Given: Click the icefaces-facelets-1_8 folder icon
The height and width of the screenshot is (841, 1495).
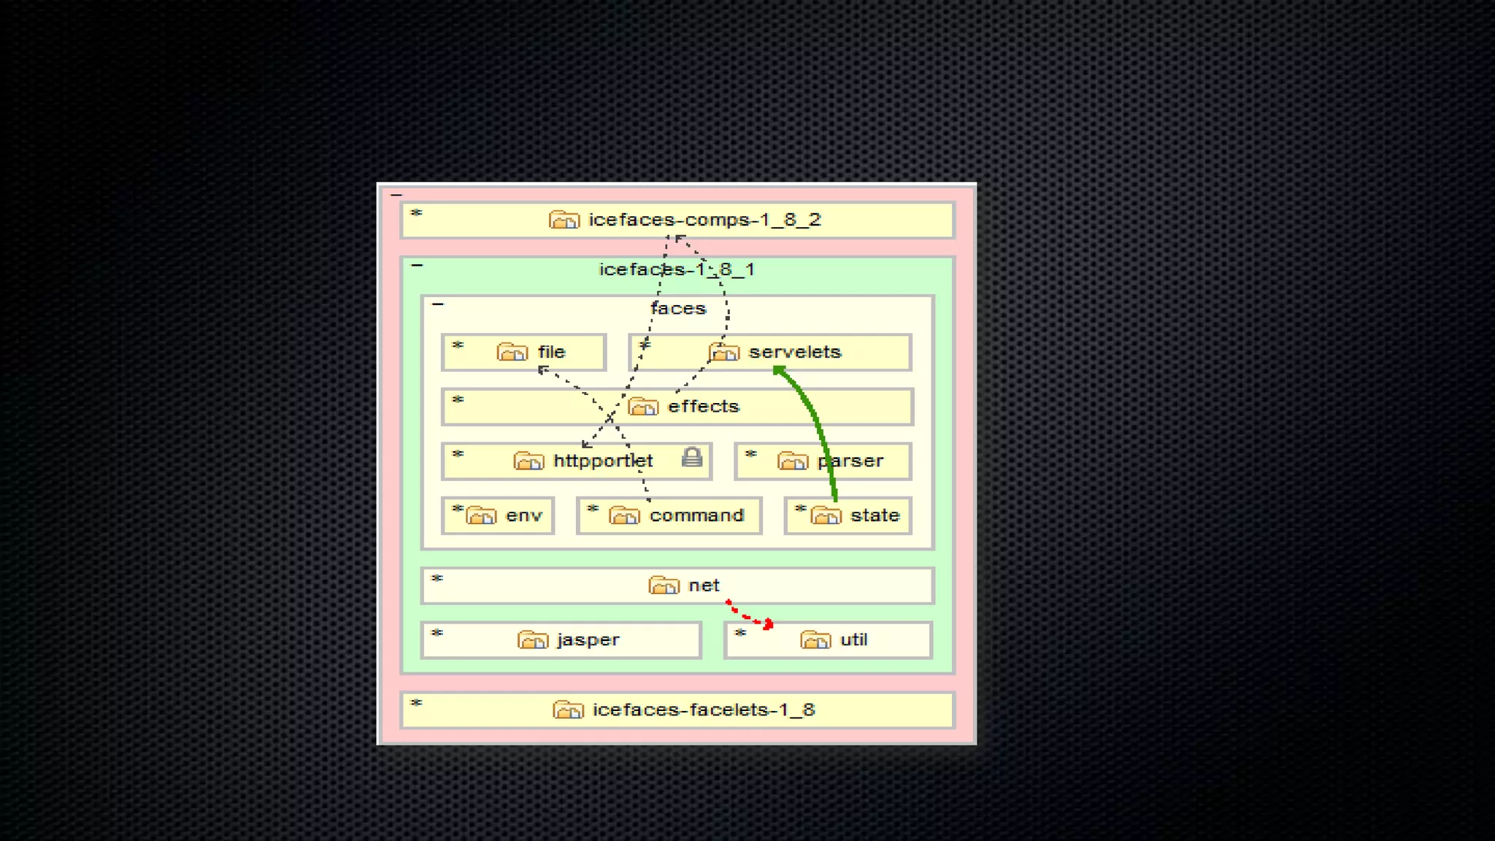Looking at the screenshot, I should tap(568, 710).
